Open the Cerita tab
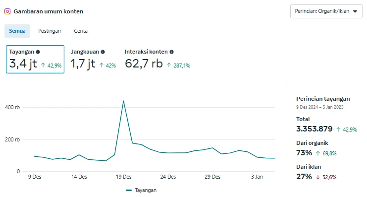The image size is (367, 197). [x=81, y=31]
